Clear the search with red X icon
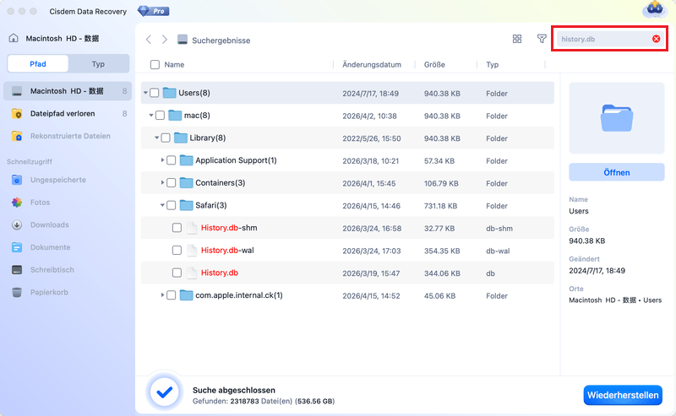The height and width of the screenshot is (416, 676). [656, 39]
